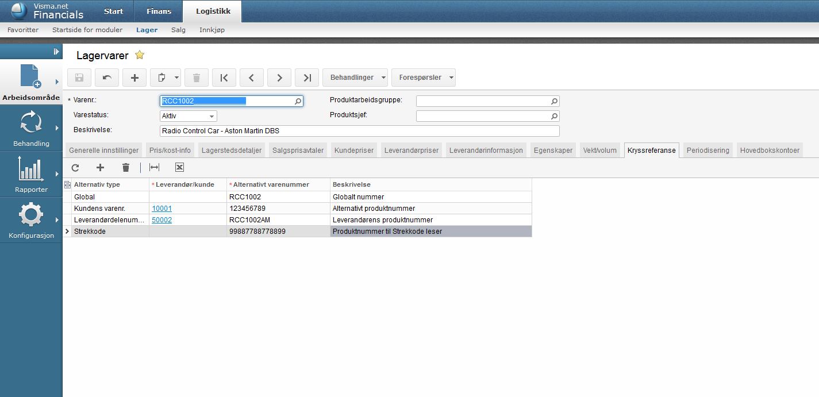Viewport: 819px width, 397px height.
Task: Open the Behandlinger dropdown menu
Action: click(355, 78)
